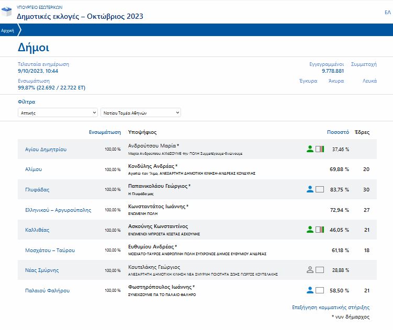The height and width of the screenshot is (330, 393).
Task: Click empty party box in Γλυφάδας row
Action: click(x=320, y=189)
